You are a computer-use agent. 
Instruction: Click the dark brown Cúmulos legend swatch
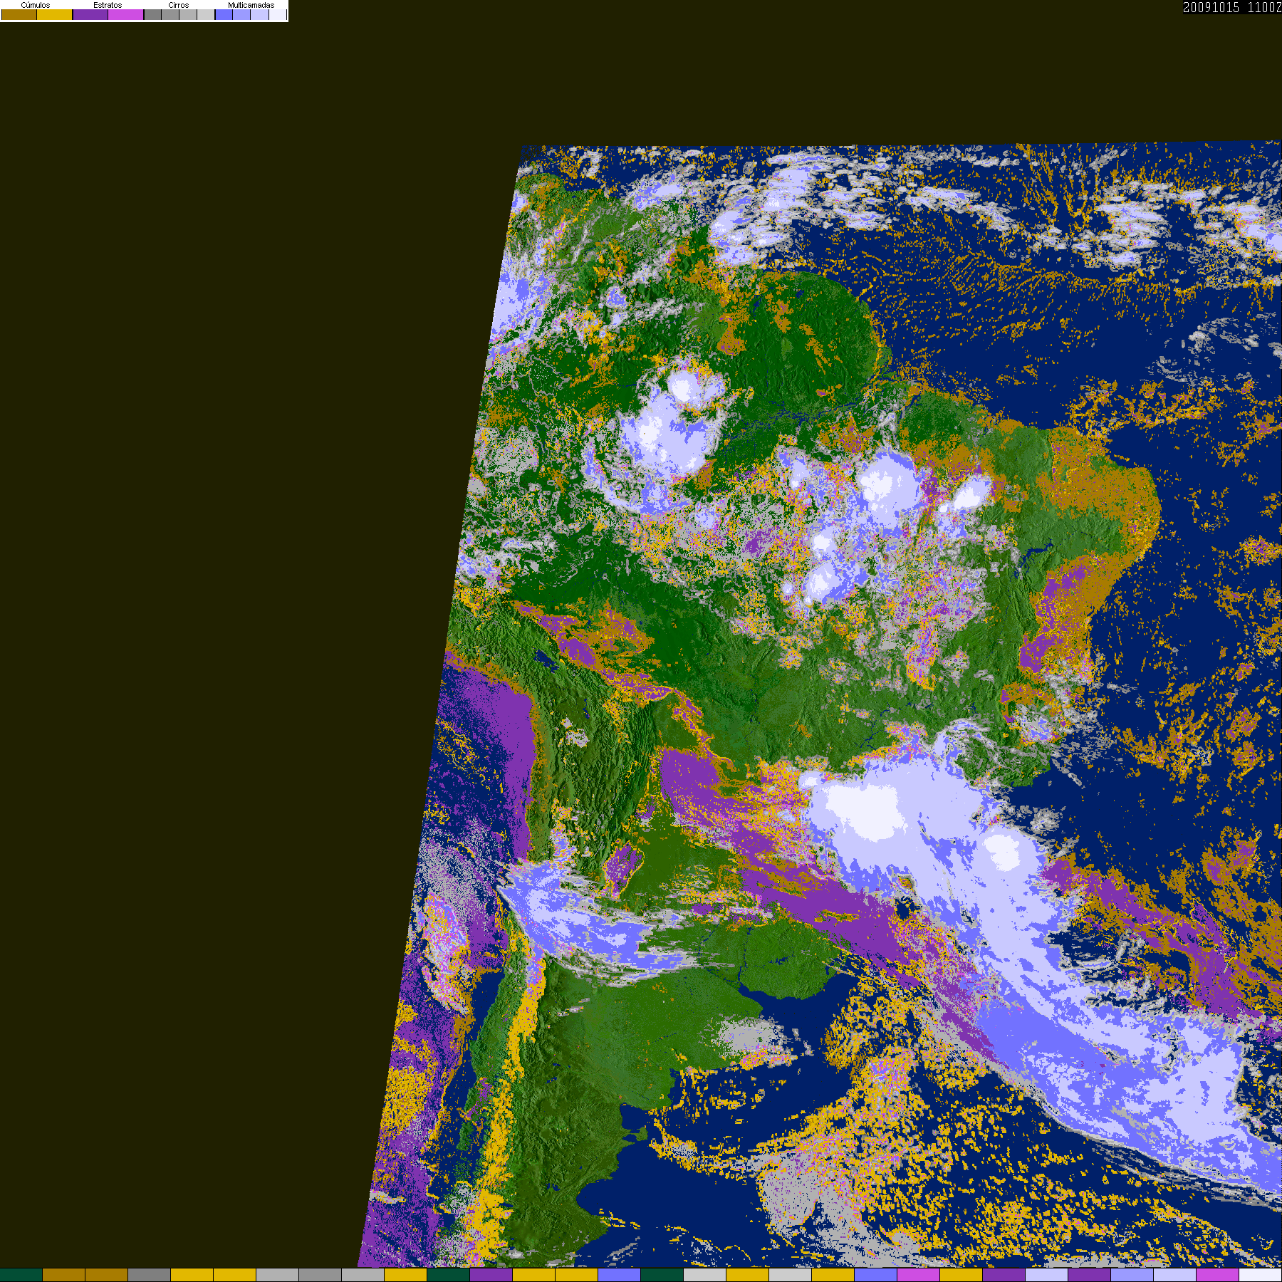pos(19,14)
